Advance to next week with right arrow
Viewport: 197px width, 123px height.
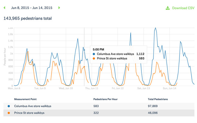click(x=59, y=8)
